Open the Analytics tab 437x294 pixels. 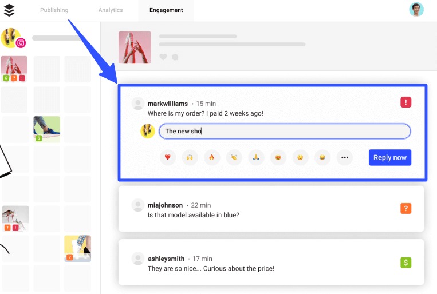point(111,10)
